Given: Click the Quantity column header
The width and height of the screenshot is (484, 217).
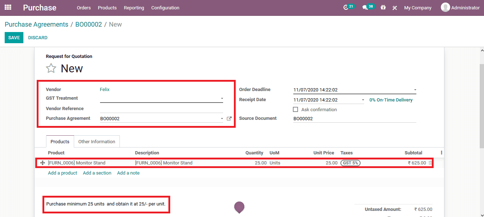Looking at the screenshot, I should [x=254, y=153].
